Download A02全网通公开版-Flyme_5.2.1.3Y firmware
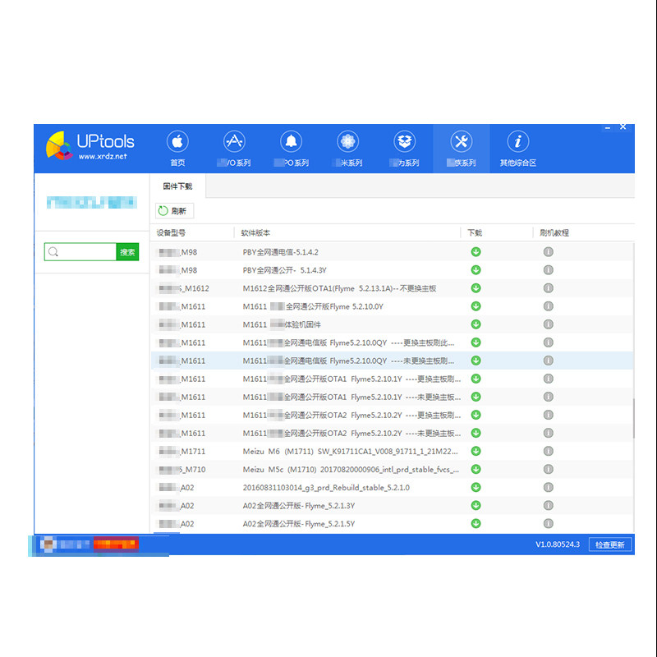Screen dimensions: 657x657 476,505
